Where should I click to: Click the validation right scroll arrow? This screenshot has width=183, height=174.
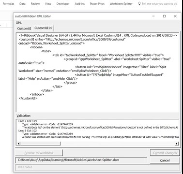tap(177, 144)
